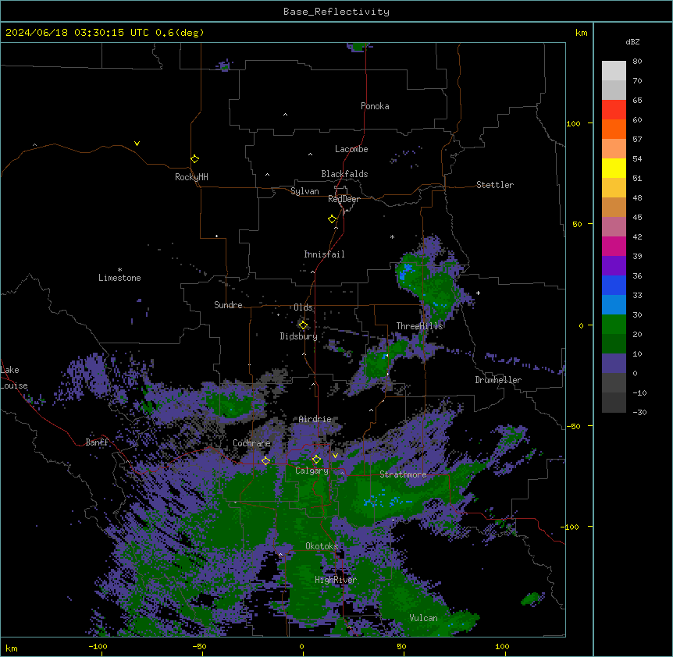
Task: Click the -50 tick label on the horizontal axis
Action: pyautogui.click(x=199, y=646)
